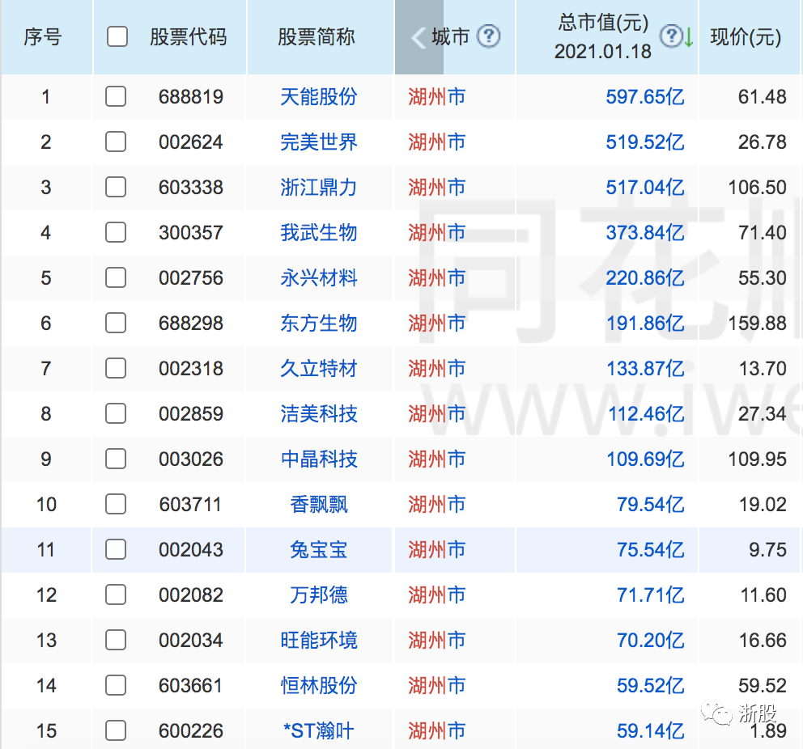View the 中晶科技 stock page
Viewport: 803px width, 749px height.
tap(319, 459)
